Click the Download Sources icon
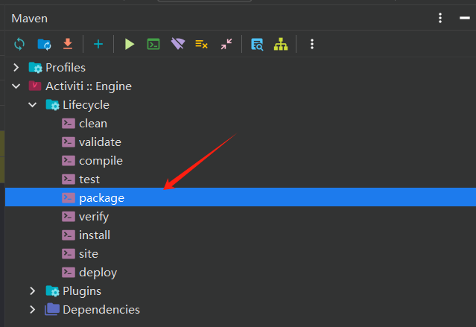476x327 pixels. (x=67, y=44)
